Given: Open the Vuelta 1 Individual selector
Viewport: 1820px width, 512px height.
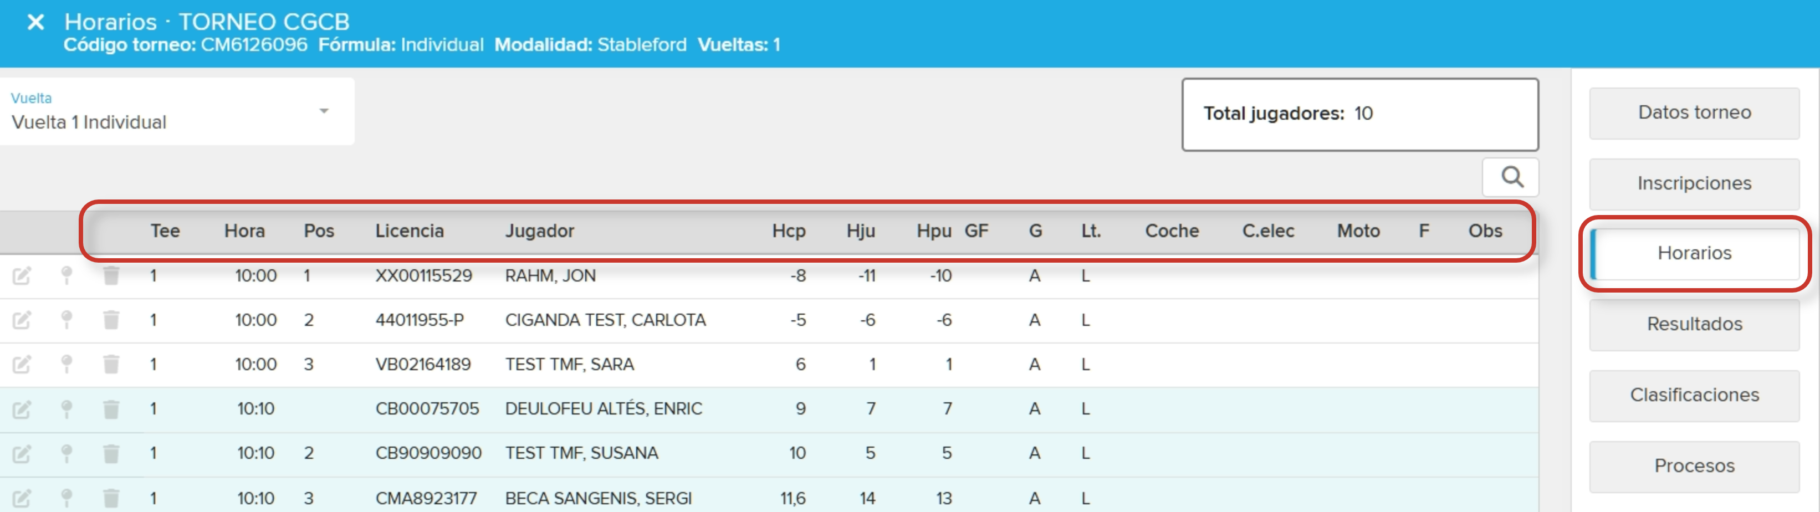Looking at the screenshot, I should point(177,111).
